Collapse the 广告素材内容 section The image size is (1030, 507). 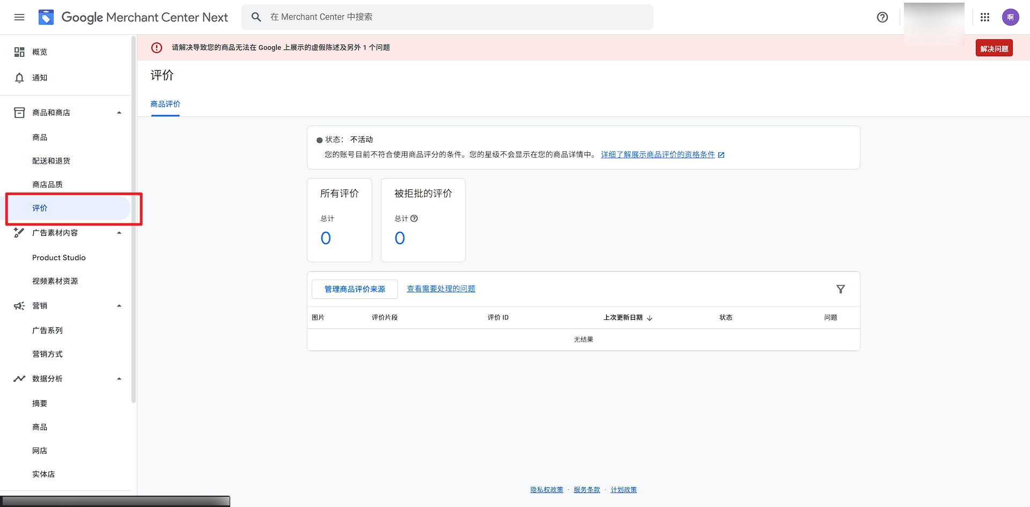[119, 233]
